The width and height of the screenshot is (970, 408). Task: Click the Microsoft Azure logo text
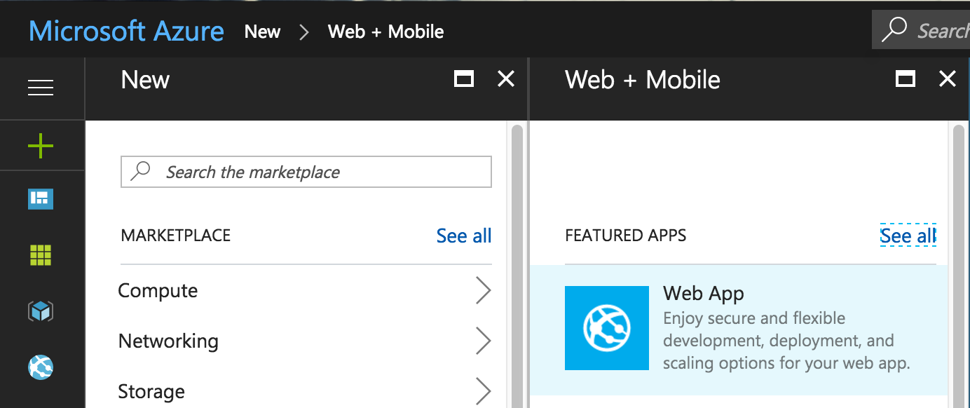[x=127, y=31]
